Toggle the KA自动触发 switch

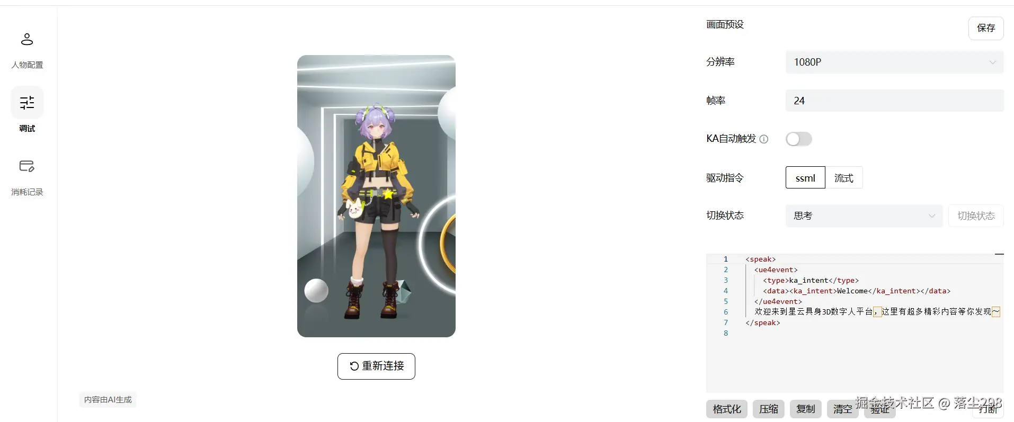coord(799,139)
